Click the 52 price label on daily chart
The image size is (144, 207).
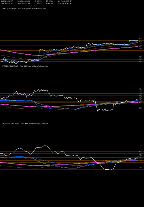click(x=141, y=46)
